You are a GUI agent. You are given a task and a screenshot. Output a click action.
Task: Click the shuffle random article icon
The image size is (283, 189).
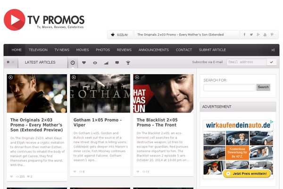click(x=273, y=50)
